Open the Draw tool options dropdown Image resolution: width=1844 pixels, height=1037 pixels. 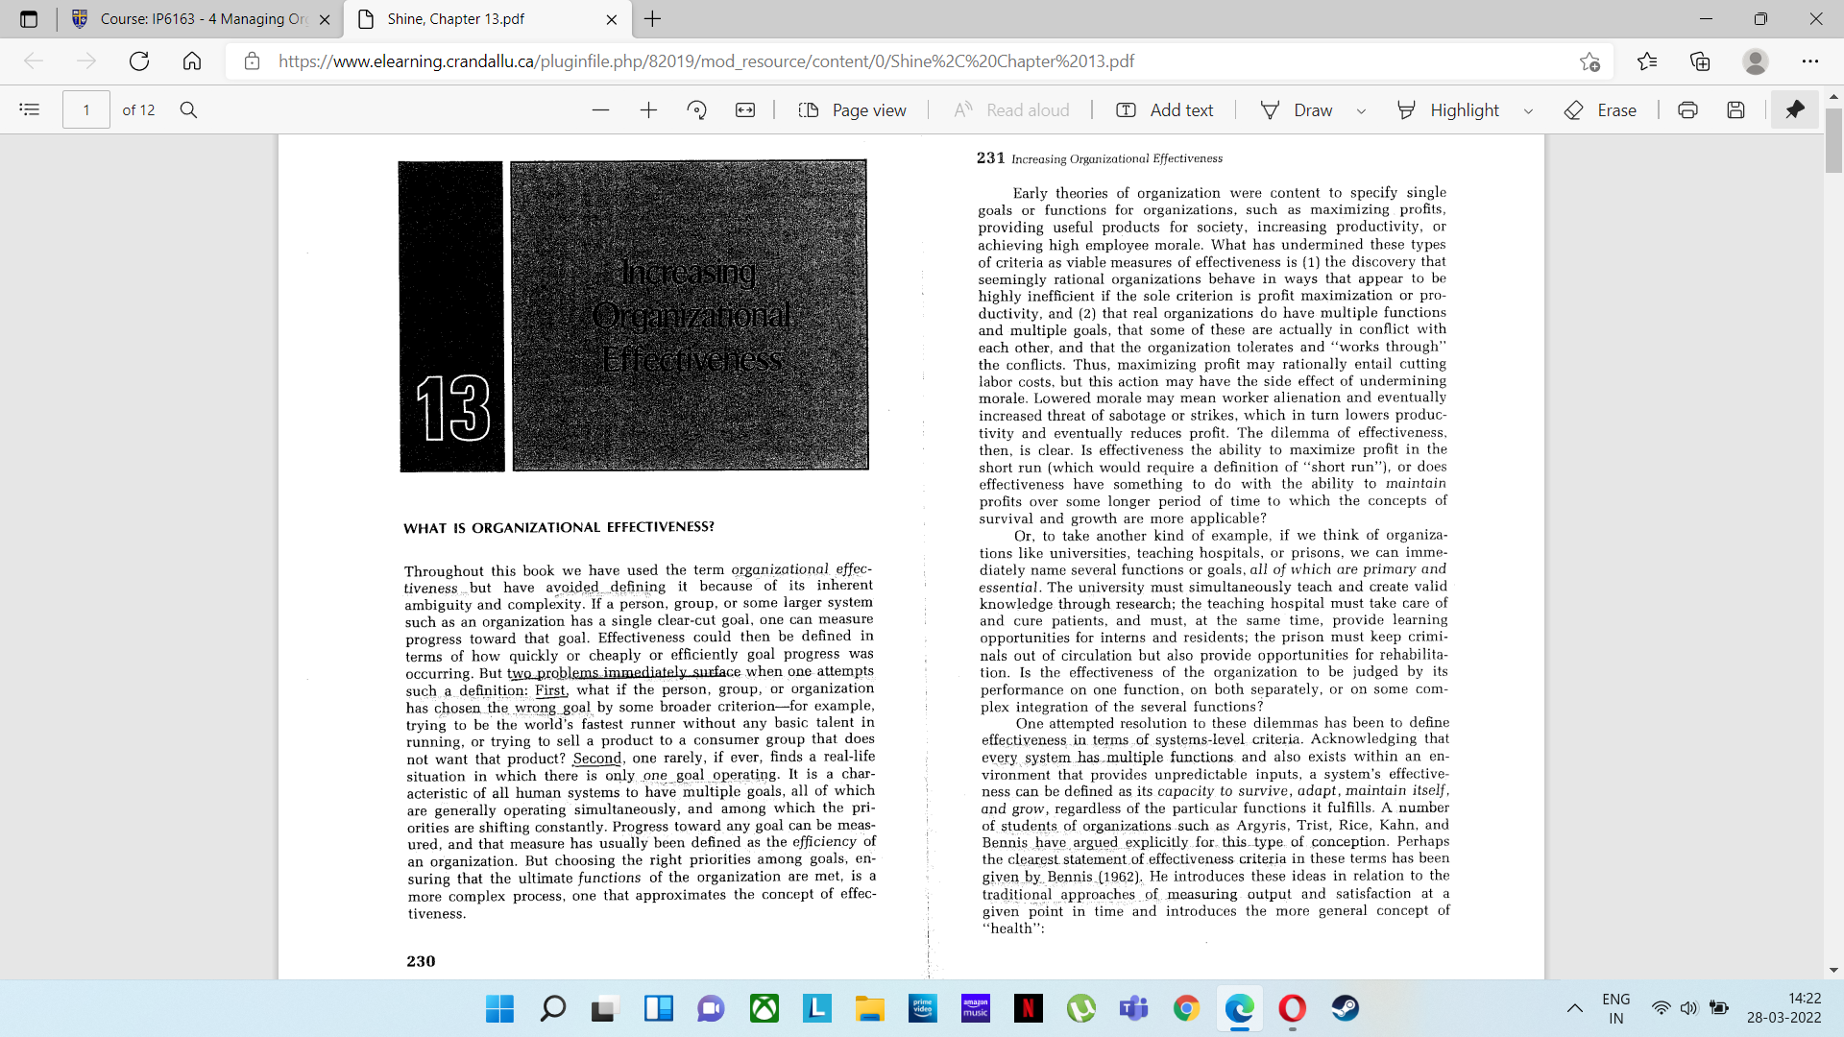click(1361, 109)
